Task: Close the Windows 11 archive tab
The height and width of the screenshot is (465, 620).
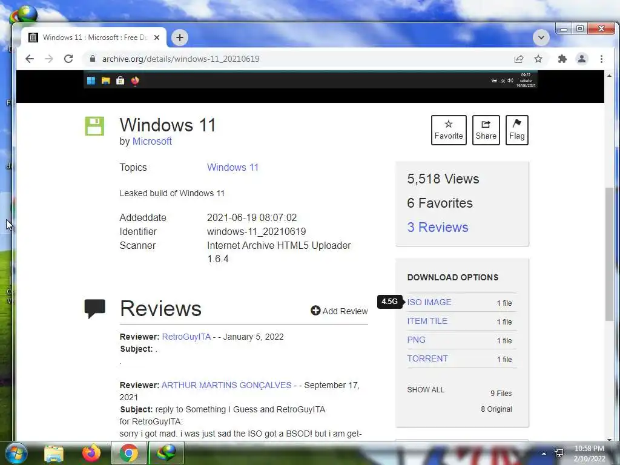Action: (157, 38)
